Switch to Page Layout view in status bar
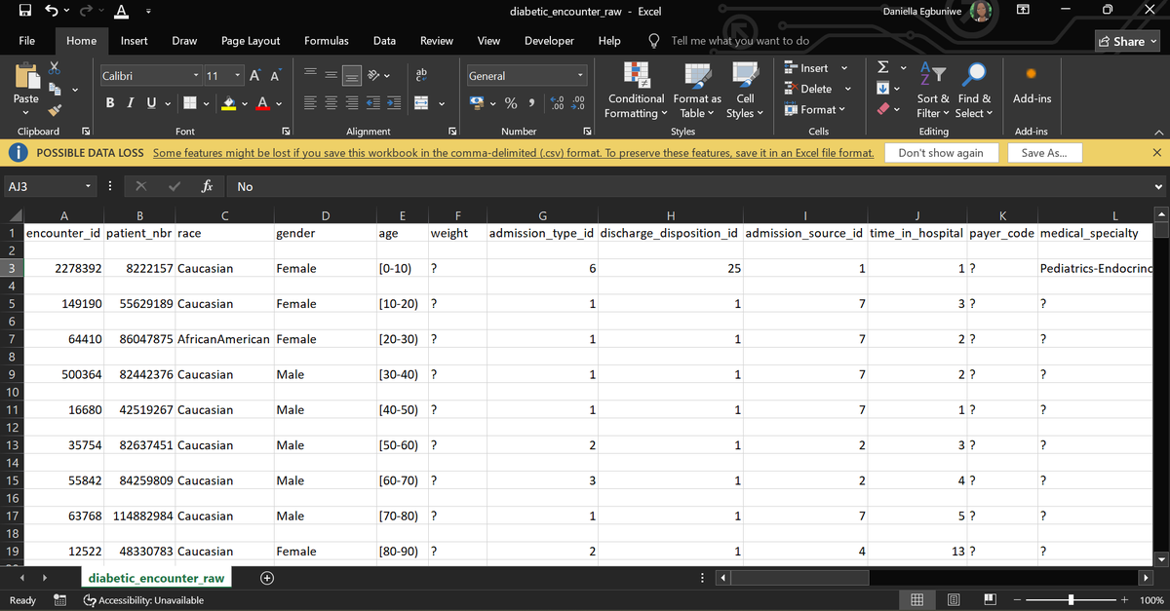Viewport: 1170px width, 611px height. (955, 600)
